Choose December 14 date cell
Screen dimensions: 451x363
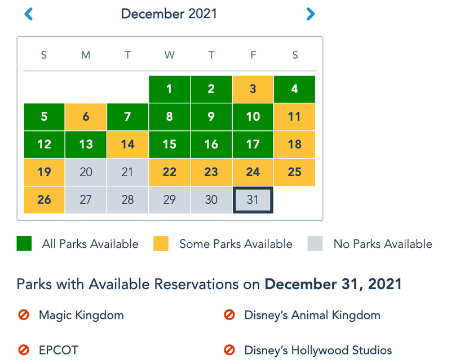(128, 145)
